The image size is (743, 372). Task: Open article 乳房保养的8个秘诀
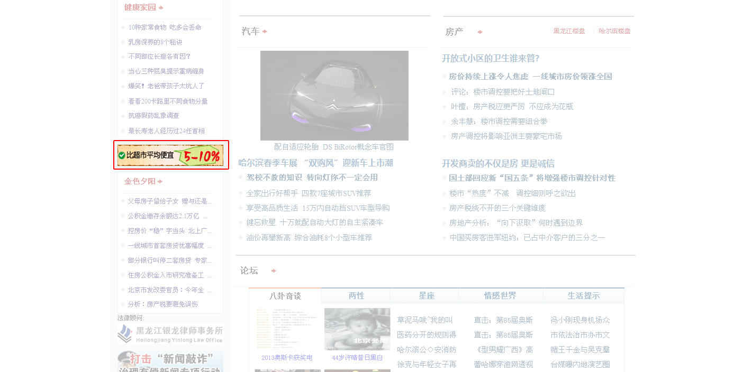click(155, 42)
